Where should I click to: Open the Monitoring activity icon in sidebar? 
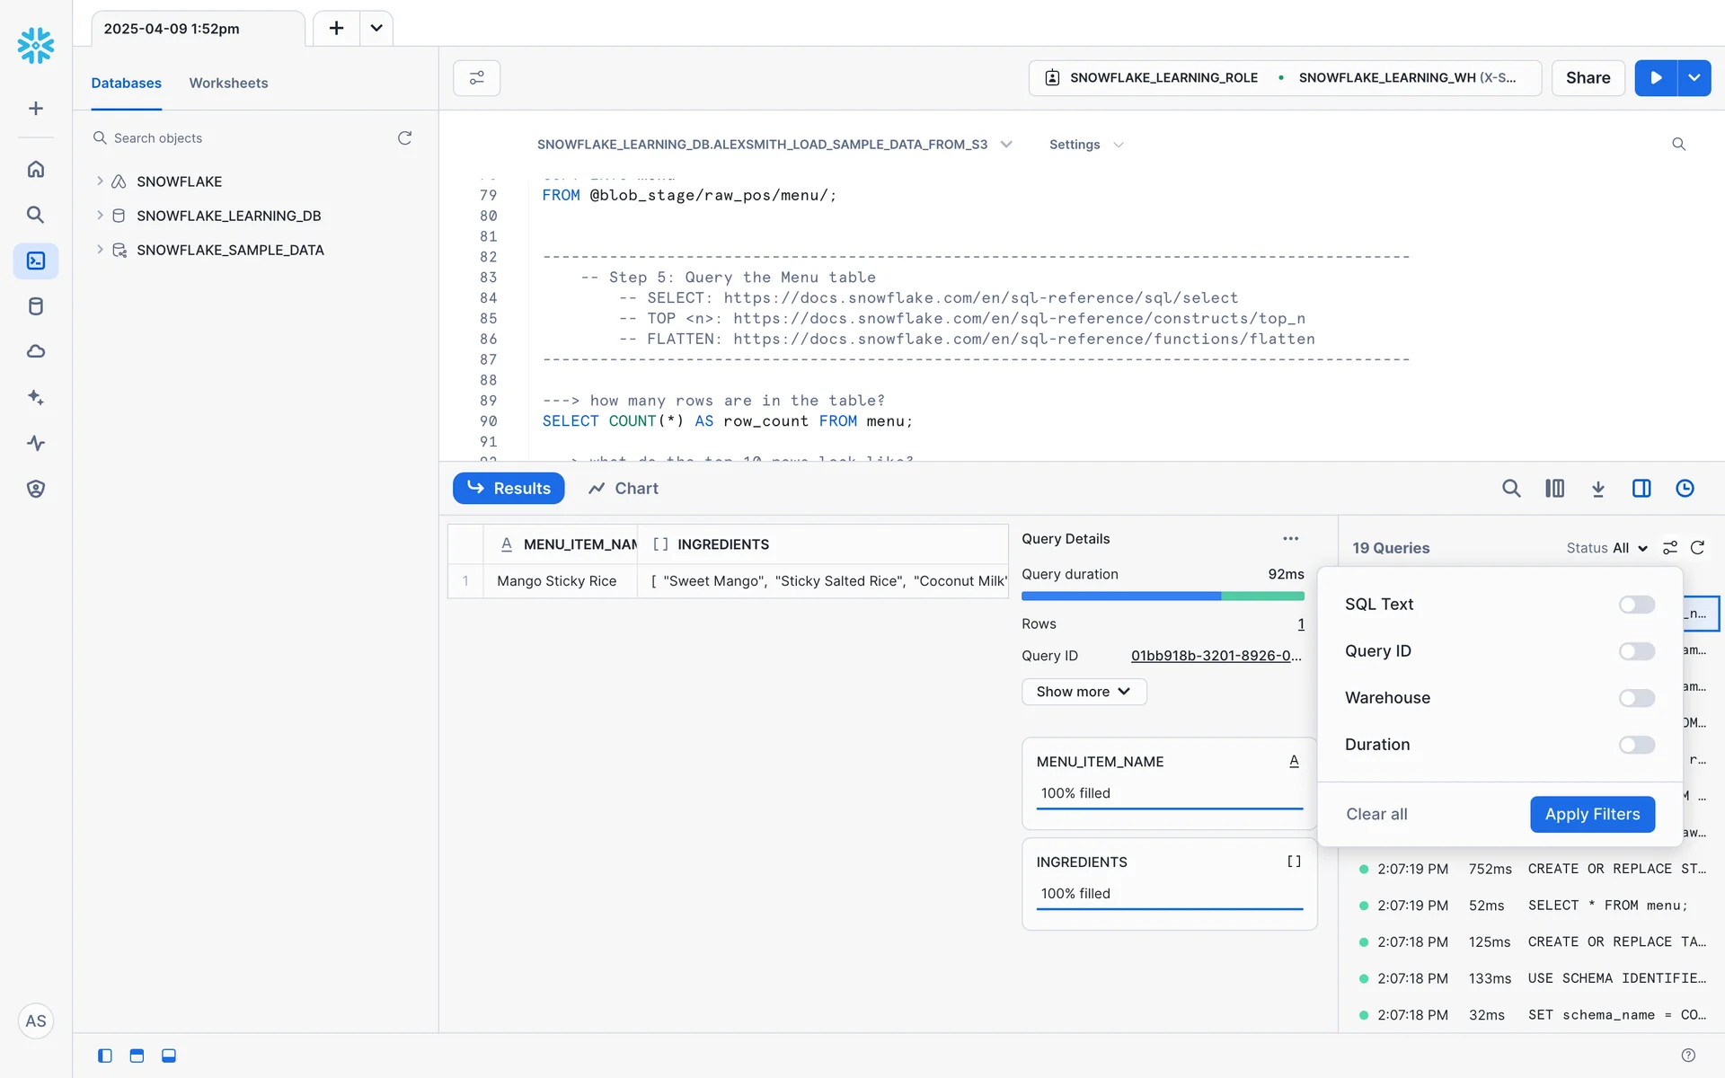(x=36, y=443)
